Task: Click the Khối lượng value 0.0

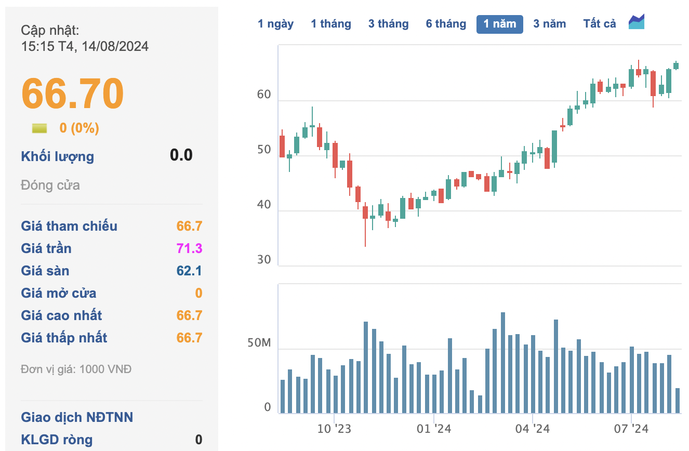Action: 181,155
